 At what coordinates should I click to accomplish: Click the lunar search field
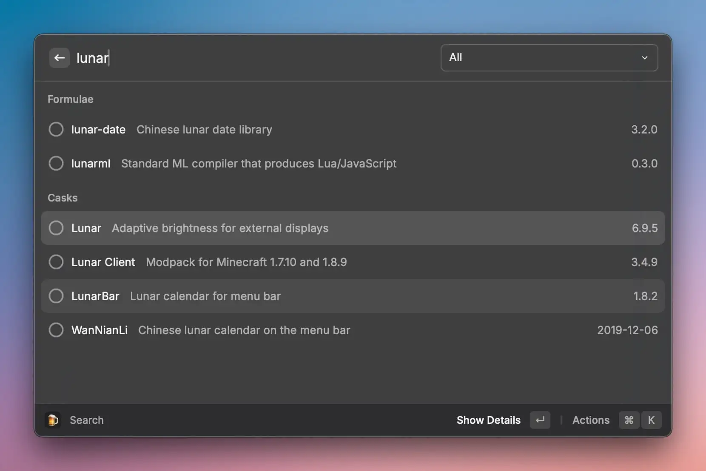point(255,58)
